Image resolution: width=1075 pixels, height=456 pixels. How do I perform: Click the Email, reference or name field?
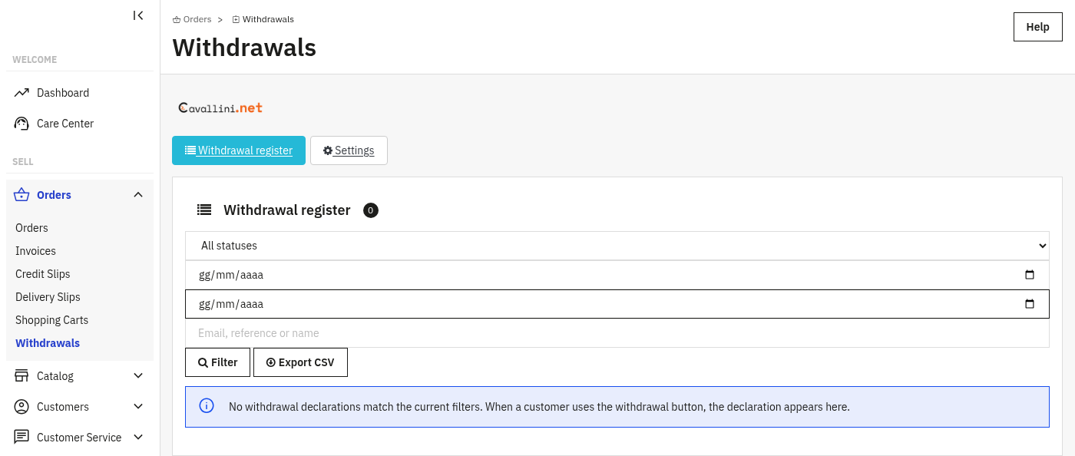coord(617,333)
